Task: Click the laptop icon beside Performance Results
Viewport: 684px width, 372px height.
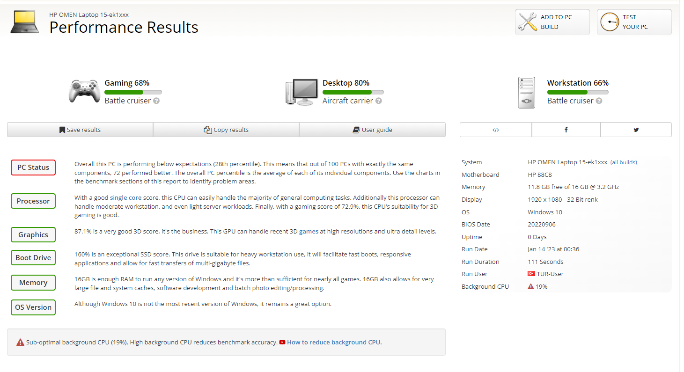Action: 25,22
